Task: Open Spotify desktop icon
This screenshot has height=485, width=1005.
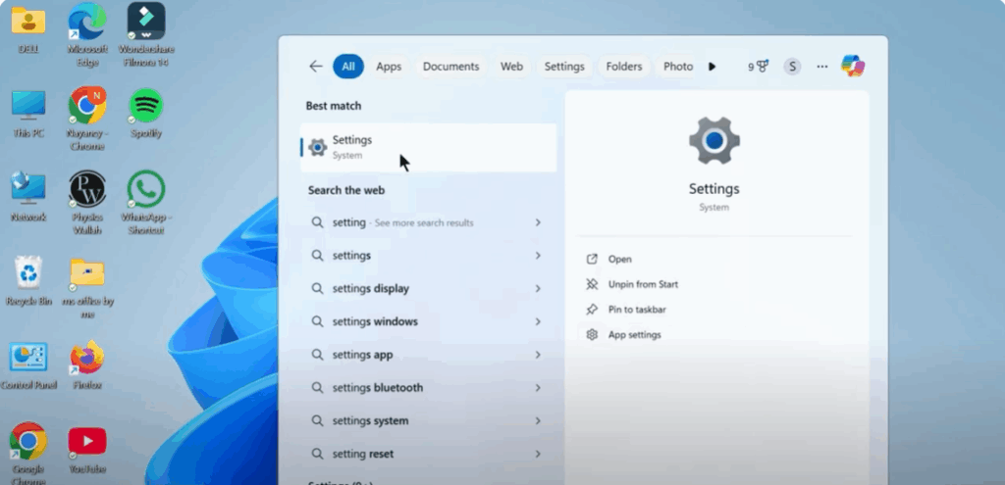Action: 146,106
